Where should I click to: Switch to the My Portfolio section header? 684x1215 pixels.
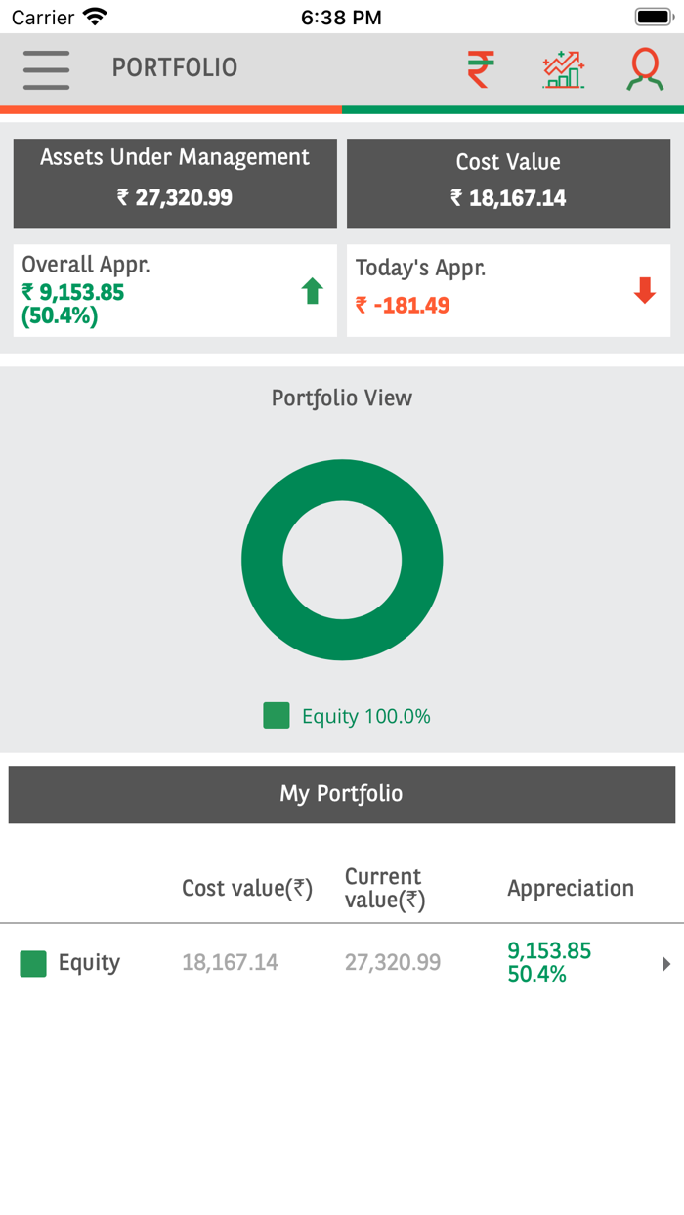pos(342,794)
